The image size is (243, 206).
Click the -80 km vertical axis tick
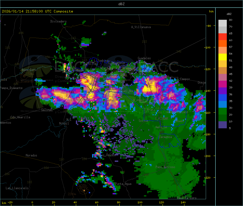[x=209, y=26]
